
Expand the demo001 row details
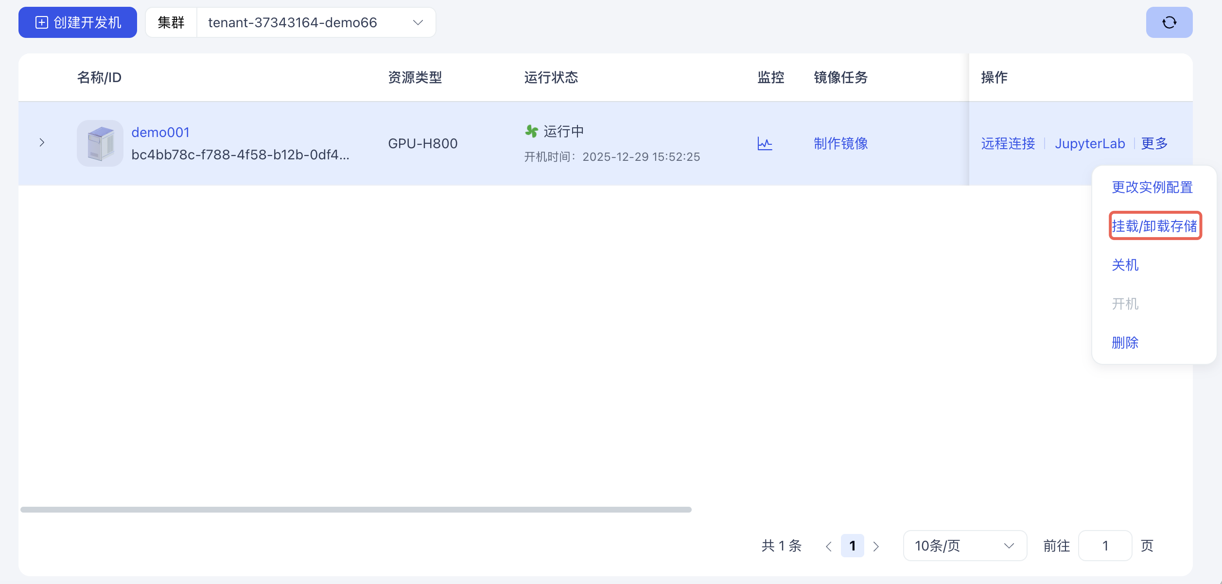pos(42,142)
